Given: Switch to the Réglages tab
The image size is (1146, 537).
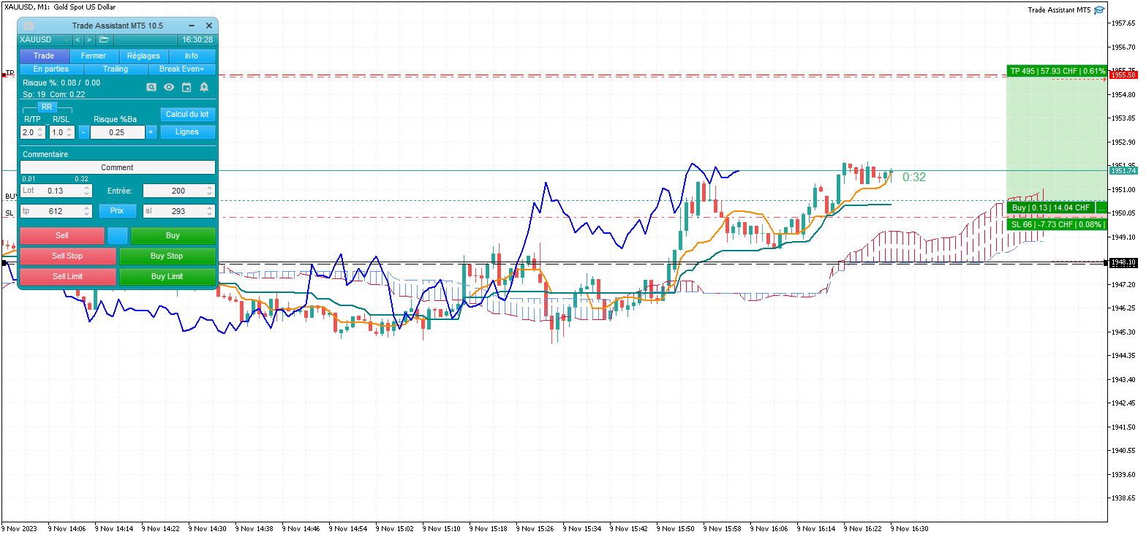Looking at the screenshot, I should (143, 56).
